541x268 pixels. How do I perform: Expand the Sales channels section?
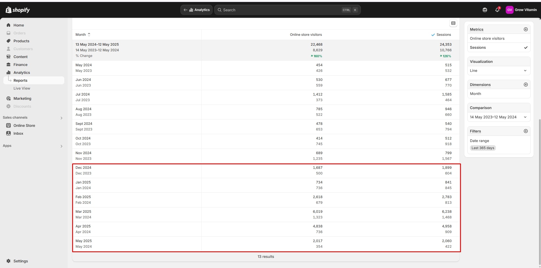(61, 118)
